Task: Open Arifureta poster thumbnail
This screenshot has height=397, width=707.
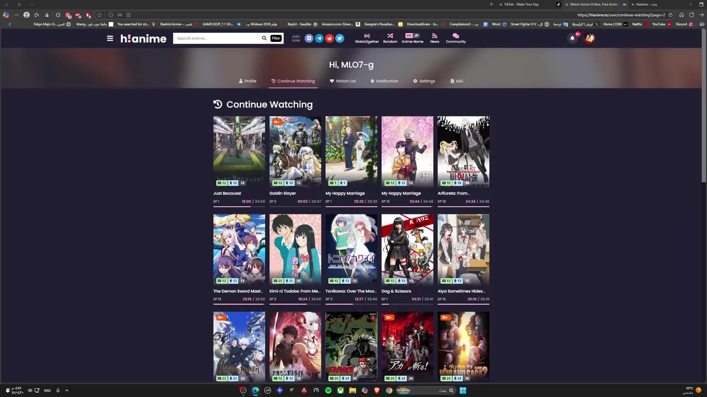Action: 463,151
